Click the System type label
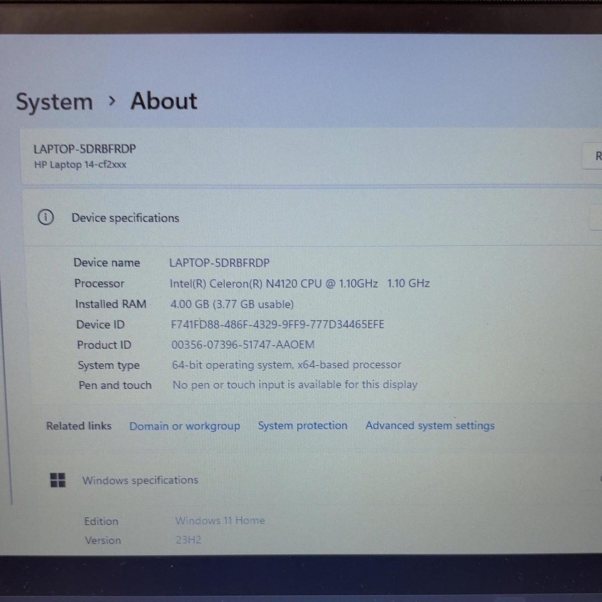Image resolution: width=602 pixels, height=602 pixels. click(x=108, y=366)
